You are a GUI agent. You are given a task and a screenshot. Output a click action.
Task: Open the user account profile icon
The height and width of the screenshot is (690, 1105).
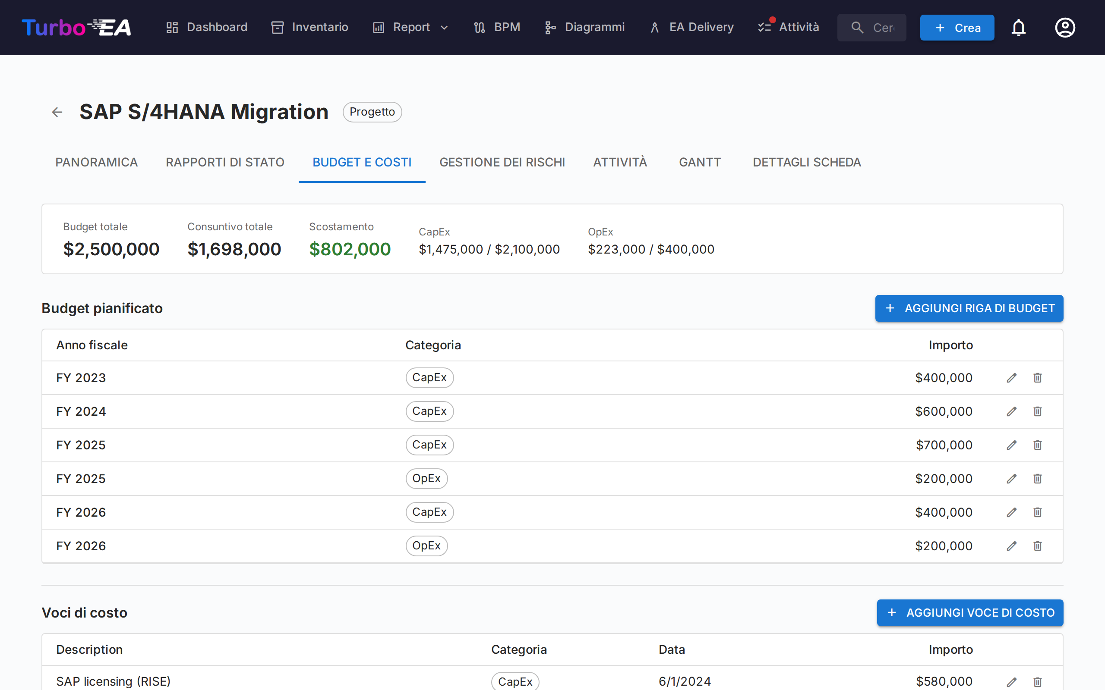coord(1065,27)
